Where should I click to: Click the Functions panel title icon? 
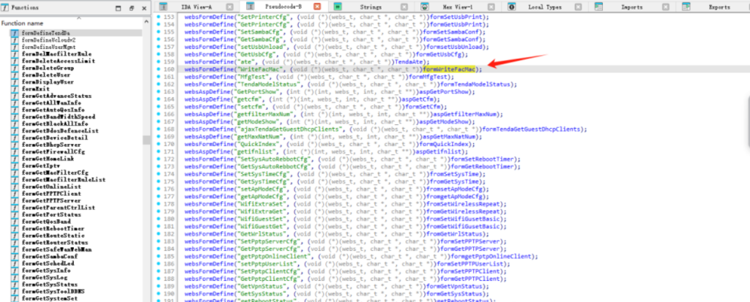[x=6, y=7]
